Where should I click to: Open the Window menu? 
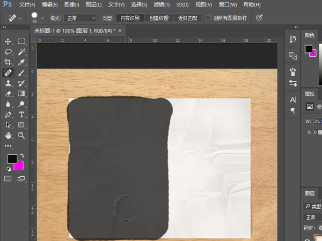pos(228,4)
